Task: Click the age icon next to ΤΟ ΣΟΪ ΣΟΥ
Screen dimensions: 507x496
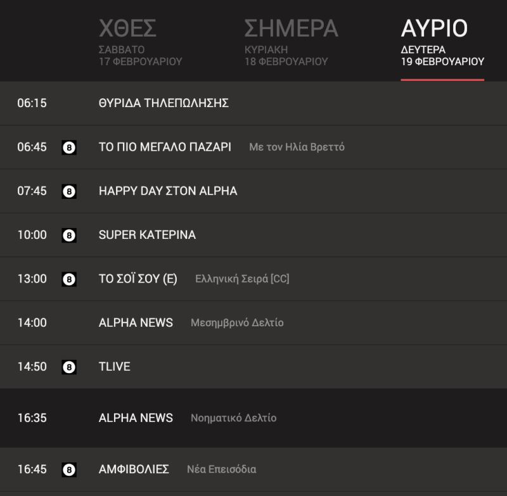Action: tap(70, 279)
